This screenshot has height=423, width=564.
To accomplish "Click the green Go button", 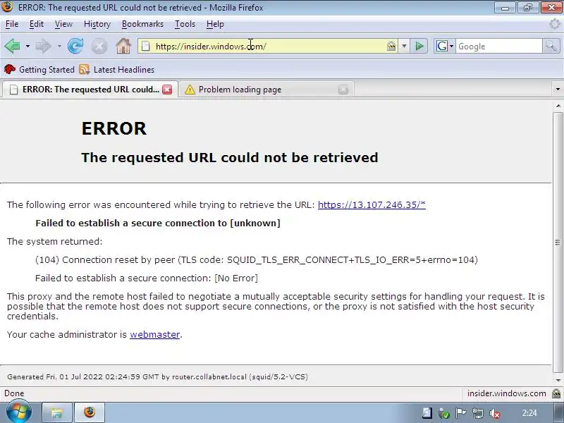I will 419,46.
